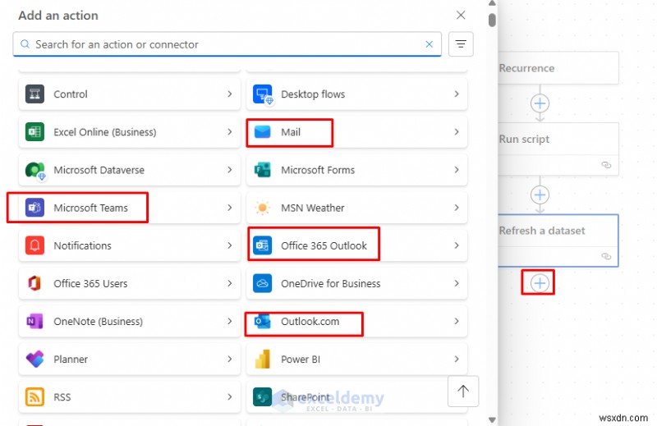Expand the MSN Weather chevron
The image size is (657, 426).
click(457, 208)
